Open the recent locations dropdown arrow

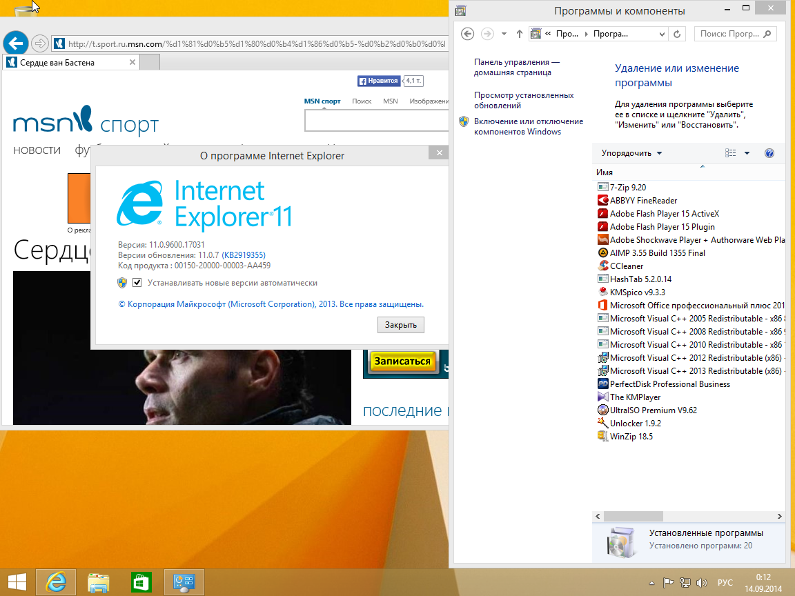pos(504,34)
